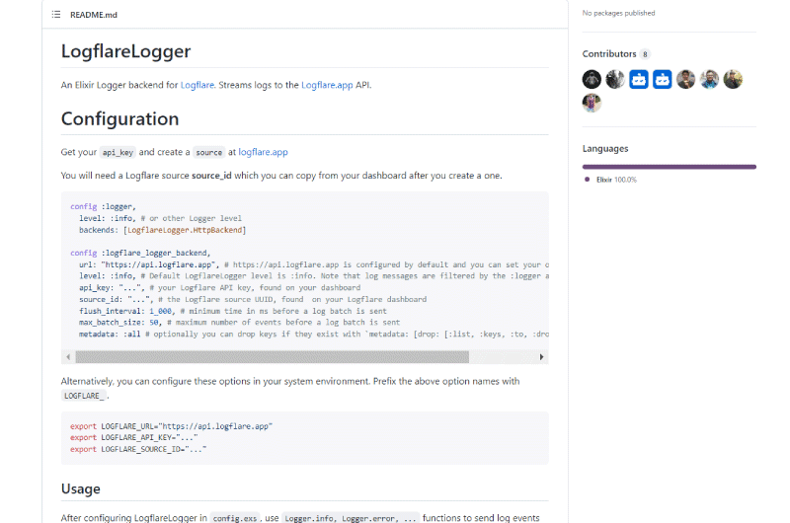Click the source inline code
Viewport: 790px width, 523px height.
(x=208, y=153)
